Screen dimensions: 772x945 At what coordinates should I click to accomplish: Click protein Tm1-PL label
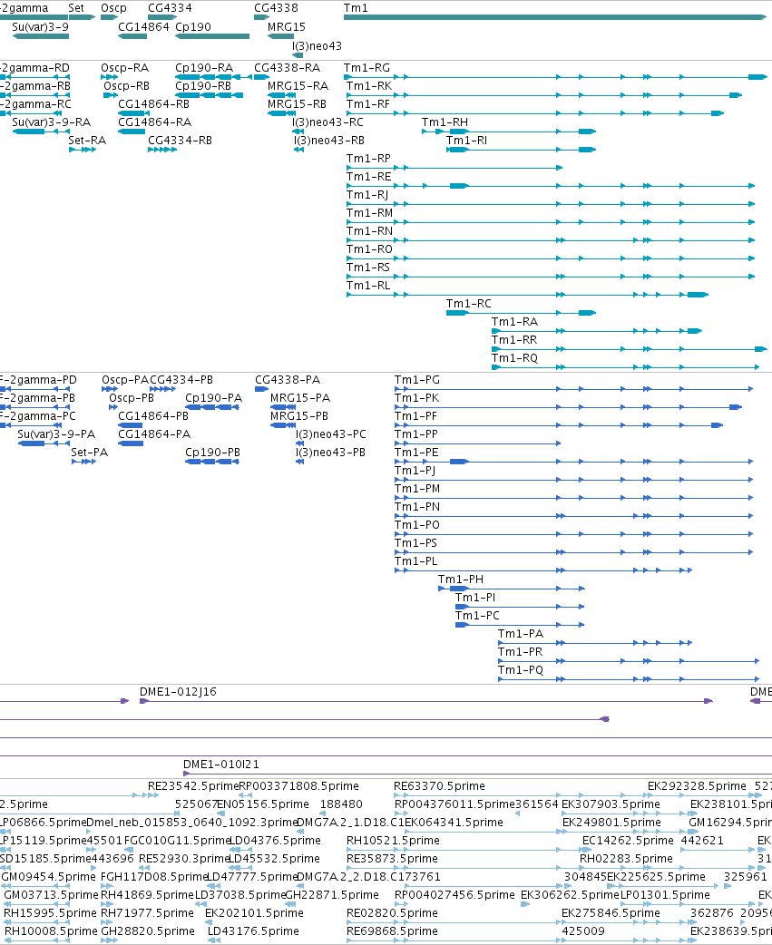(x=416, y=561)
